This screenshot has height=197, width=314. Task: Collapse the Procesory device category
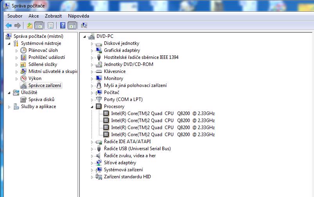pyautogui.click(x=92, y=107)
